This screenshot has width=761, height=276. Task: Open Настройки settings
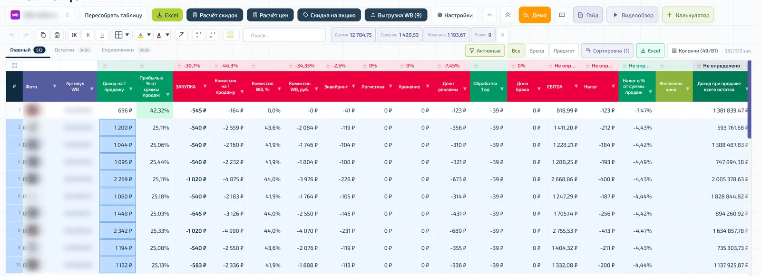point(455,15)
